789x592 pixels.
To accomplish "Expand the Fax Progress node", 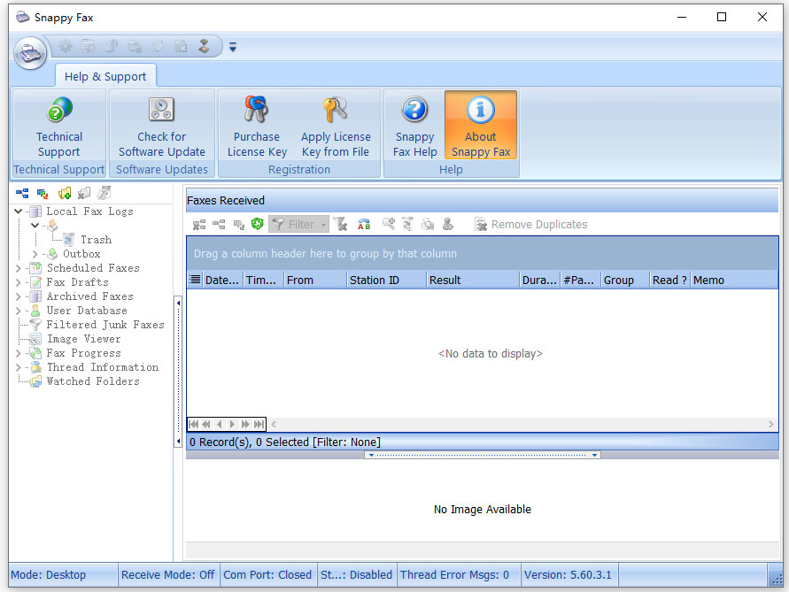I will tap(18, 353).
